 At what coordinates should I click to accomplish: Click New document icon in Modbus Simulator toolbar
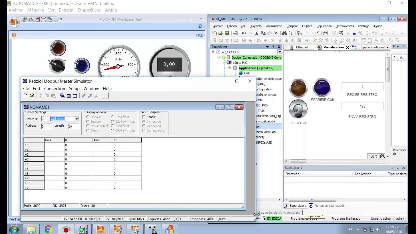[25, 96]
